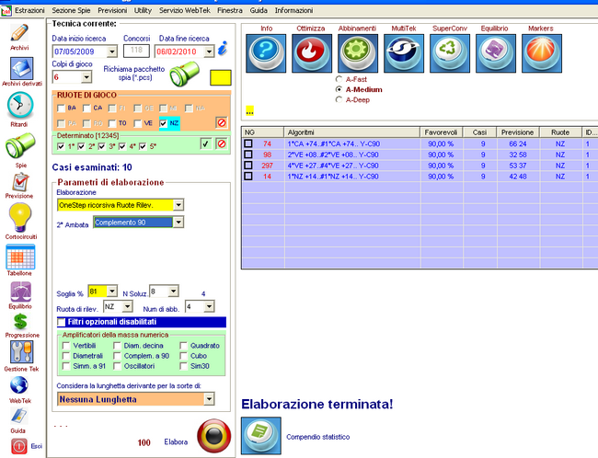Uncheck the 1° Determinato checkbox
This screenshot has width=598, height=458.
click(61, 146)
